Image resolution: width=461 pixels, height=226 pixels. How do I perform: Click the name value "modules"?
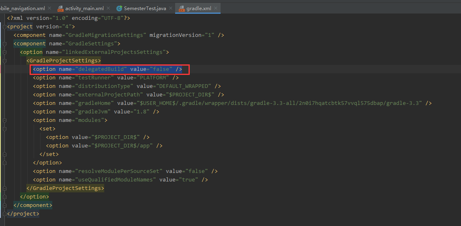click(89, 120)
